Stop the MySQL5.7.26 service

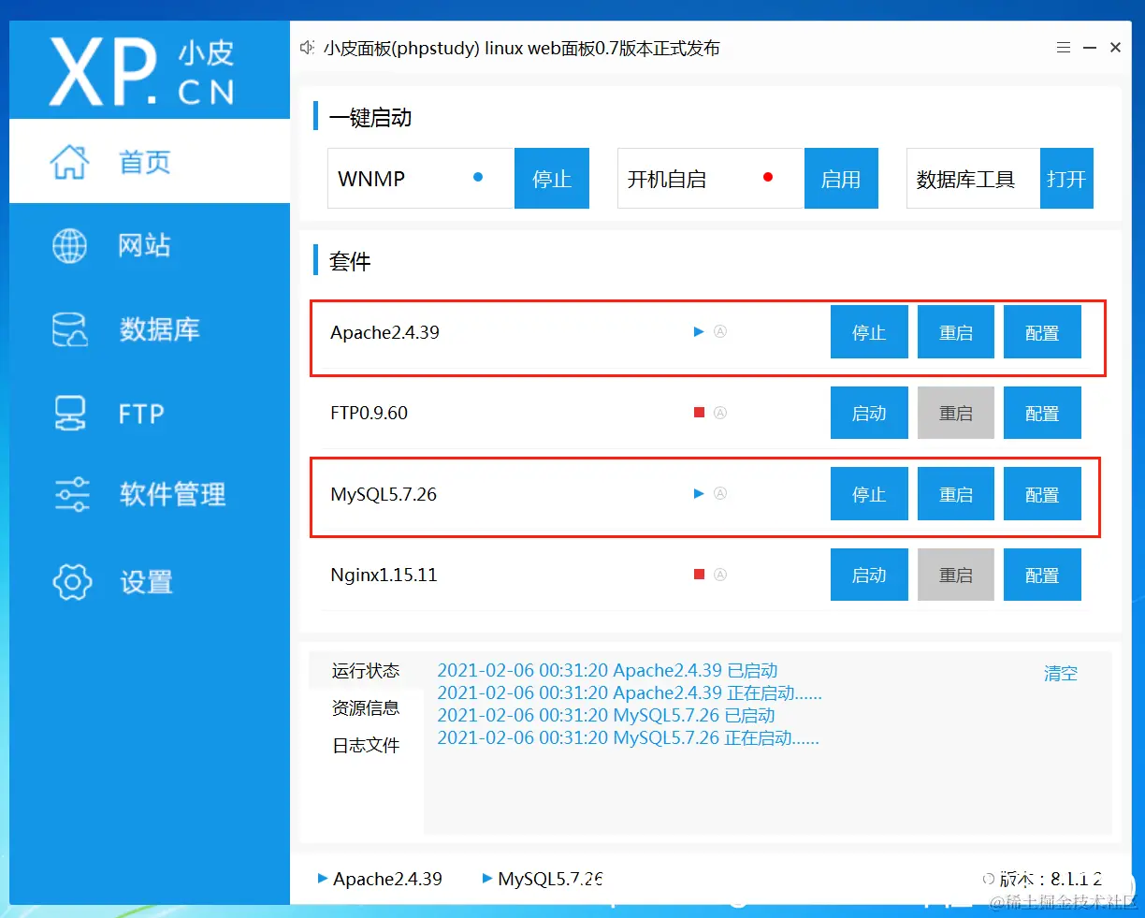[x=868, y=493]
